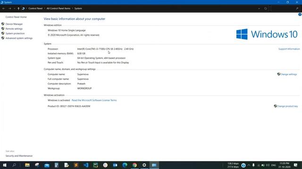Launch Sublime Text from taskbar
302x169 pixels.
76,165
